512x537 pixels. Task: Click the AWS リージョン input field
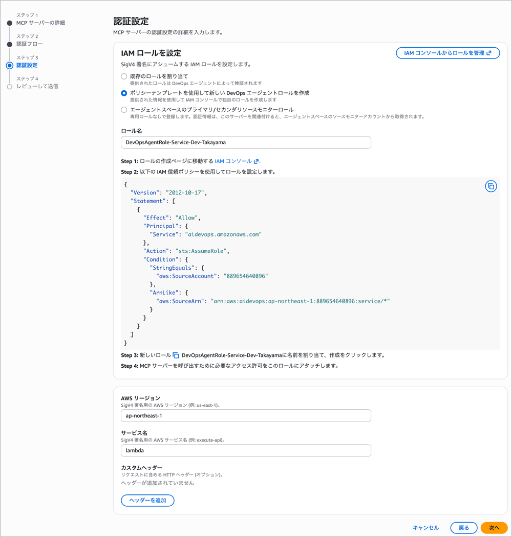point(246,416)
